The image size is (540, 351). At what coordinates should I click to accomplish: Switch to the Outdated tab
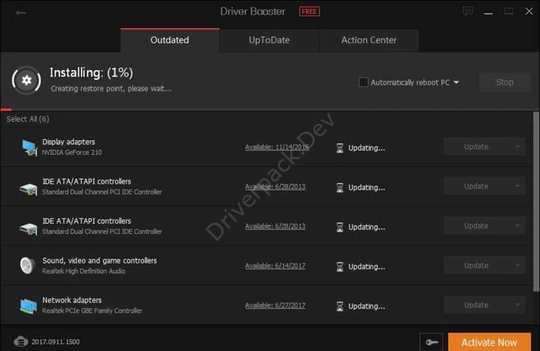pos(170,40)
